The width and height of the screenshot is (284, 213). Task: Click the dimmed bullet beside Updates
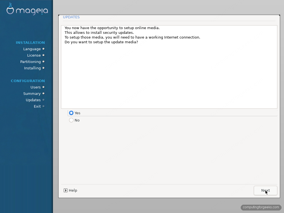[44, 100]
